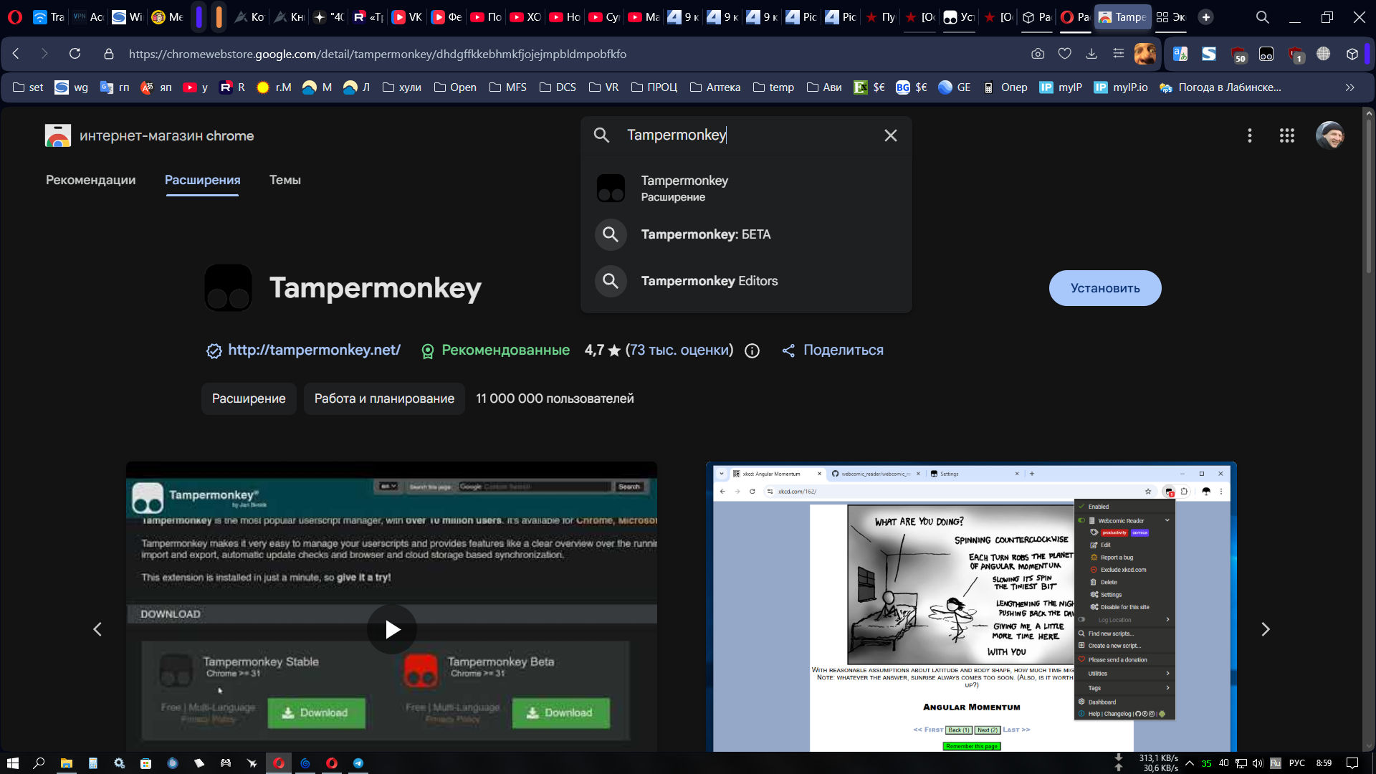
Task: Open the Windows notification center
Action: click(x=1352, y=763)
